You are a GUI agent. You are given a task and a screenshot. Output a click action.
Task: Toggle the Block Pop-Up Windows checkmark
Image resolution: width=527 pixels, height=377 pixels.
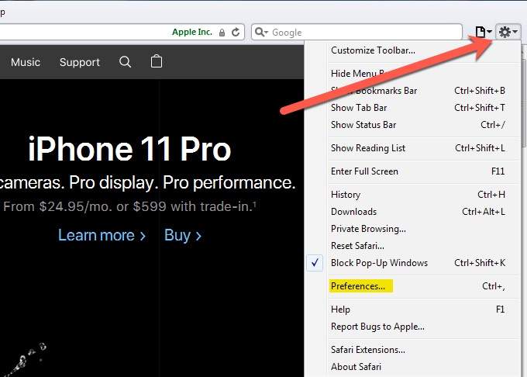click(315, 263)
